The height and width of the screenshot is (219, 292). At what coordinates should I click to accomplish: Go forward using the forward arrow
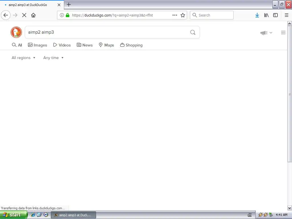pyautogui.click(x=15, y=15)
